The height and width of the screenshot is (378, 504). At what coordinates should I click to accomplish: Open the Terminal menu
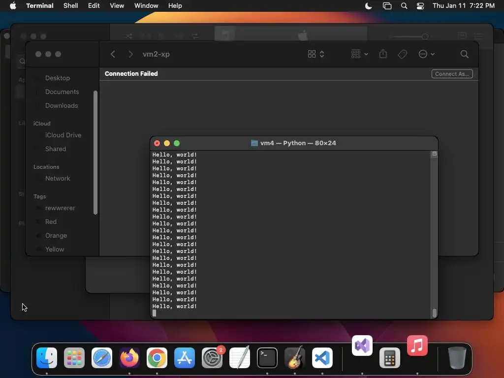point(40,6)
